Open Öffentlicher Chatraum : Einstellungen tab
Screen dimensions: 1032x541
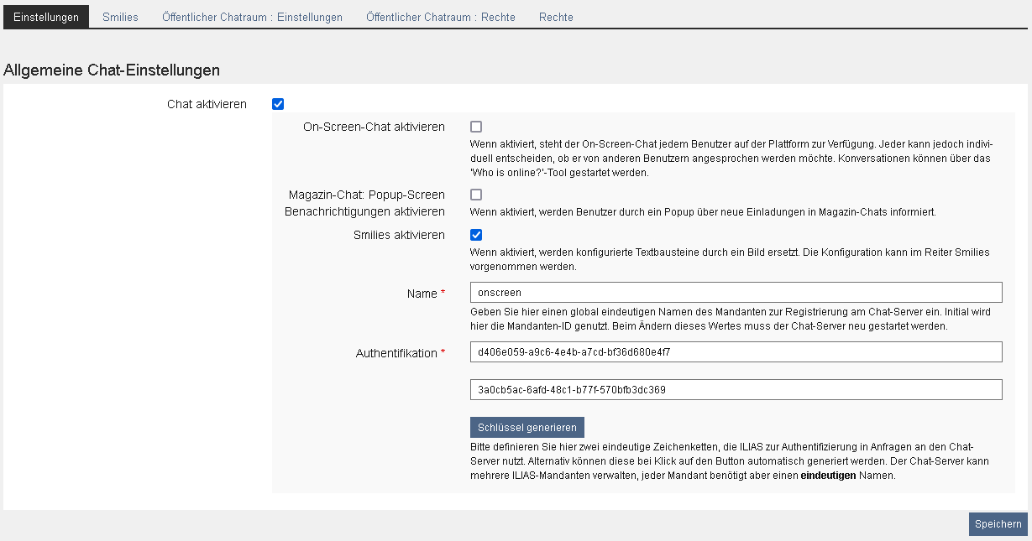pyautogui.click(x=252, y=17)
